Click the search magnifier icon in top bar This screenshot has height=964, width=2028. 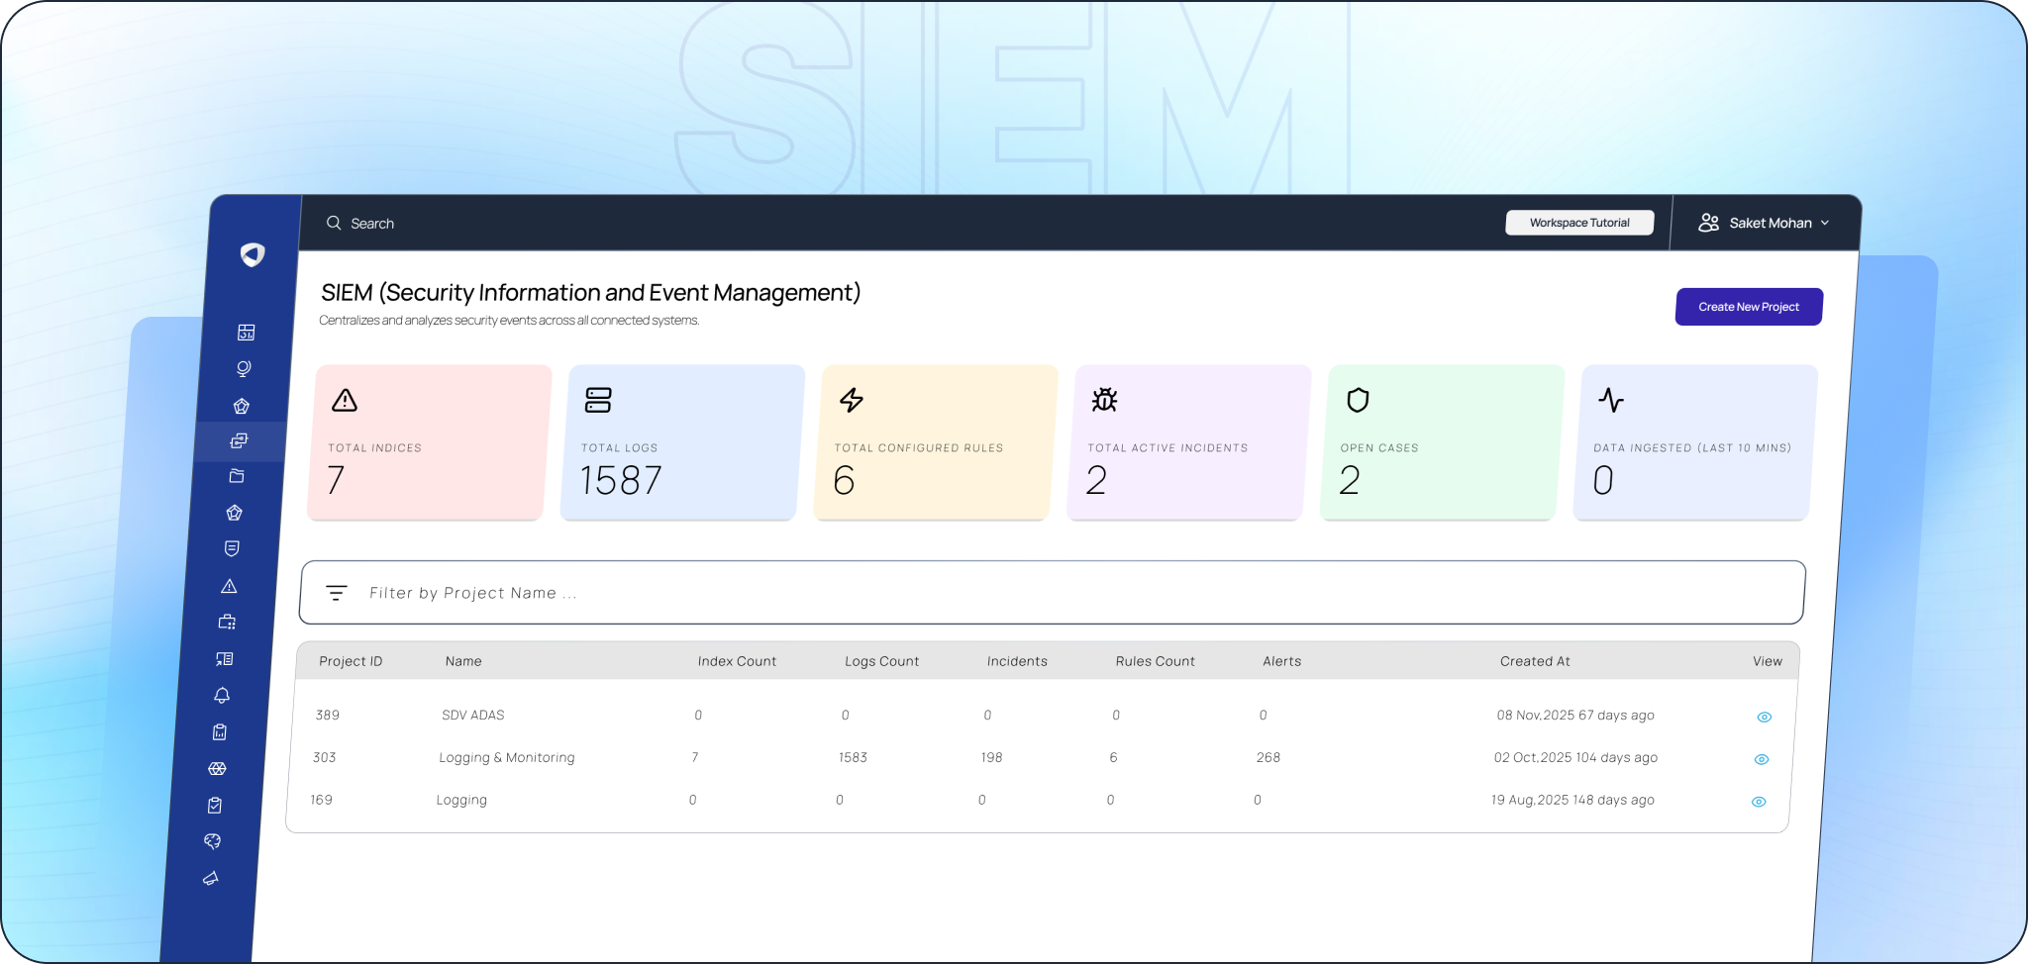pos(335,223)
